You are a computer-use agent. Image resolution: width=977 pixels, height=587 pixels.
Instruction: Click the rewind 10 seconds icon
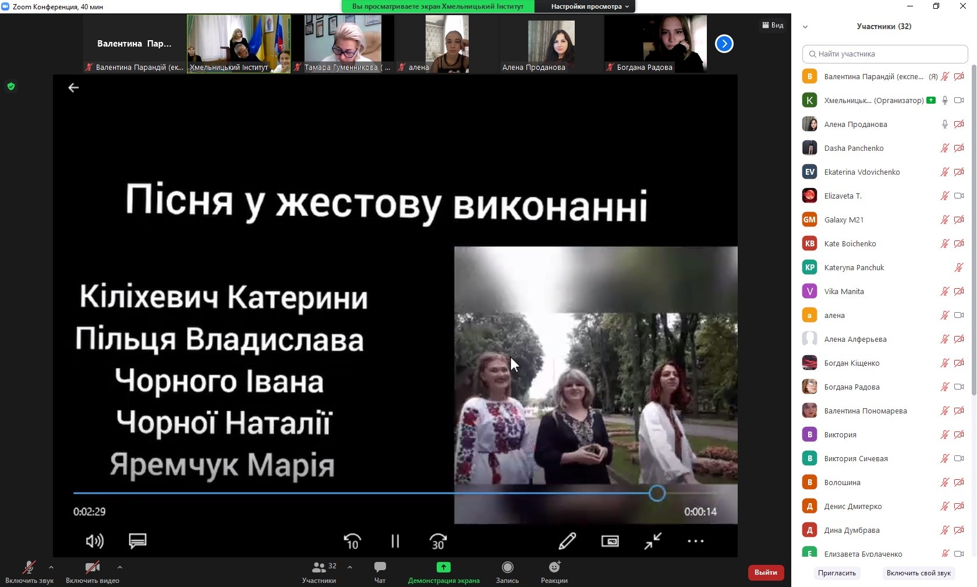pyautogui.click(x=352, y=541)
